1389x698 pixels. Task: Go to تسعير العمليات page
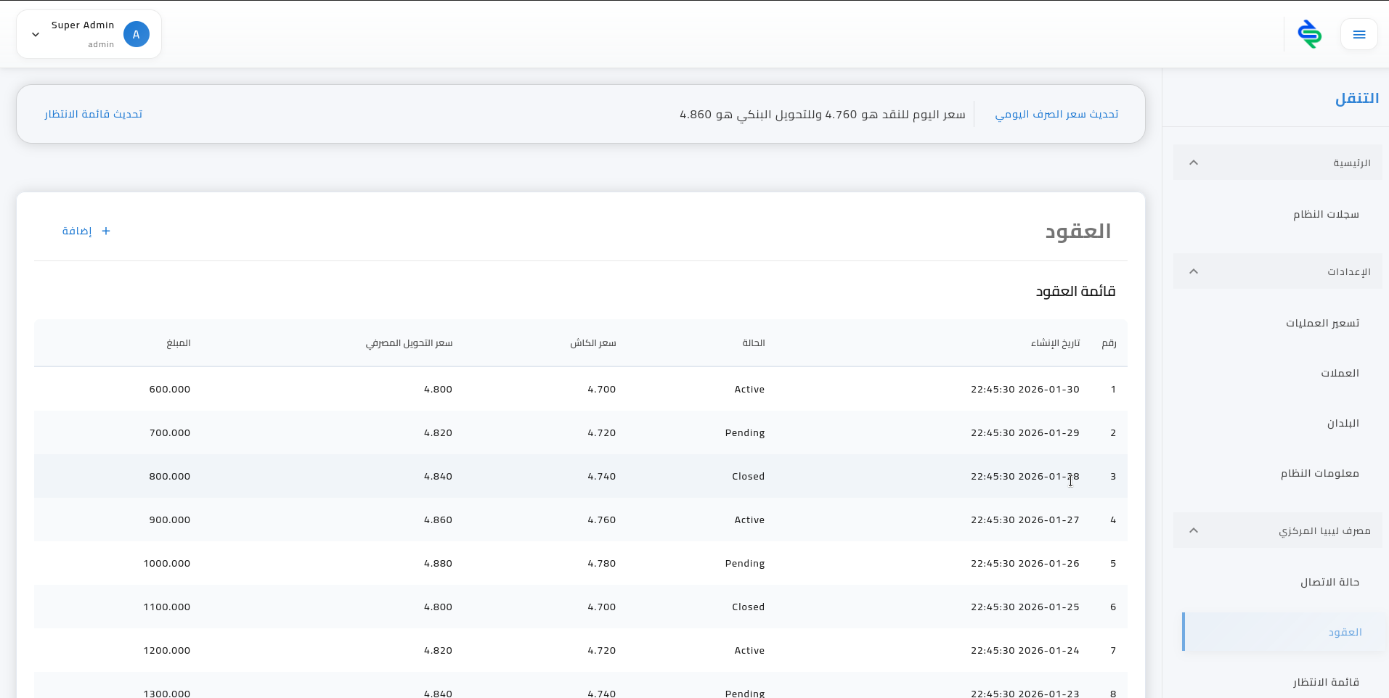coord(1322,323)
